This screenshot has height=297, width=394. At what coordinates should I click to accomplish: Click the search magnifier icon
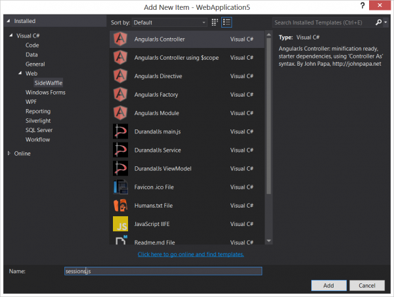pos(378,22)
